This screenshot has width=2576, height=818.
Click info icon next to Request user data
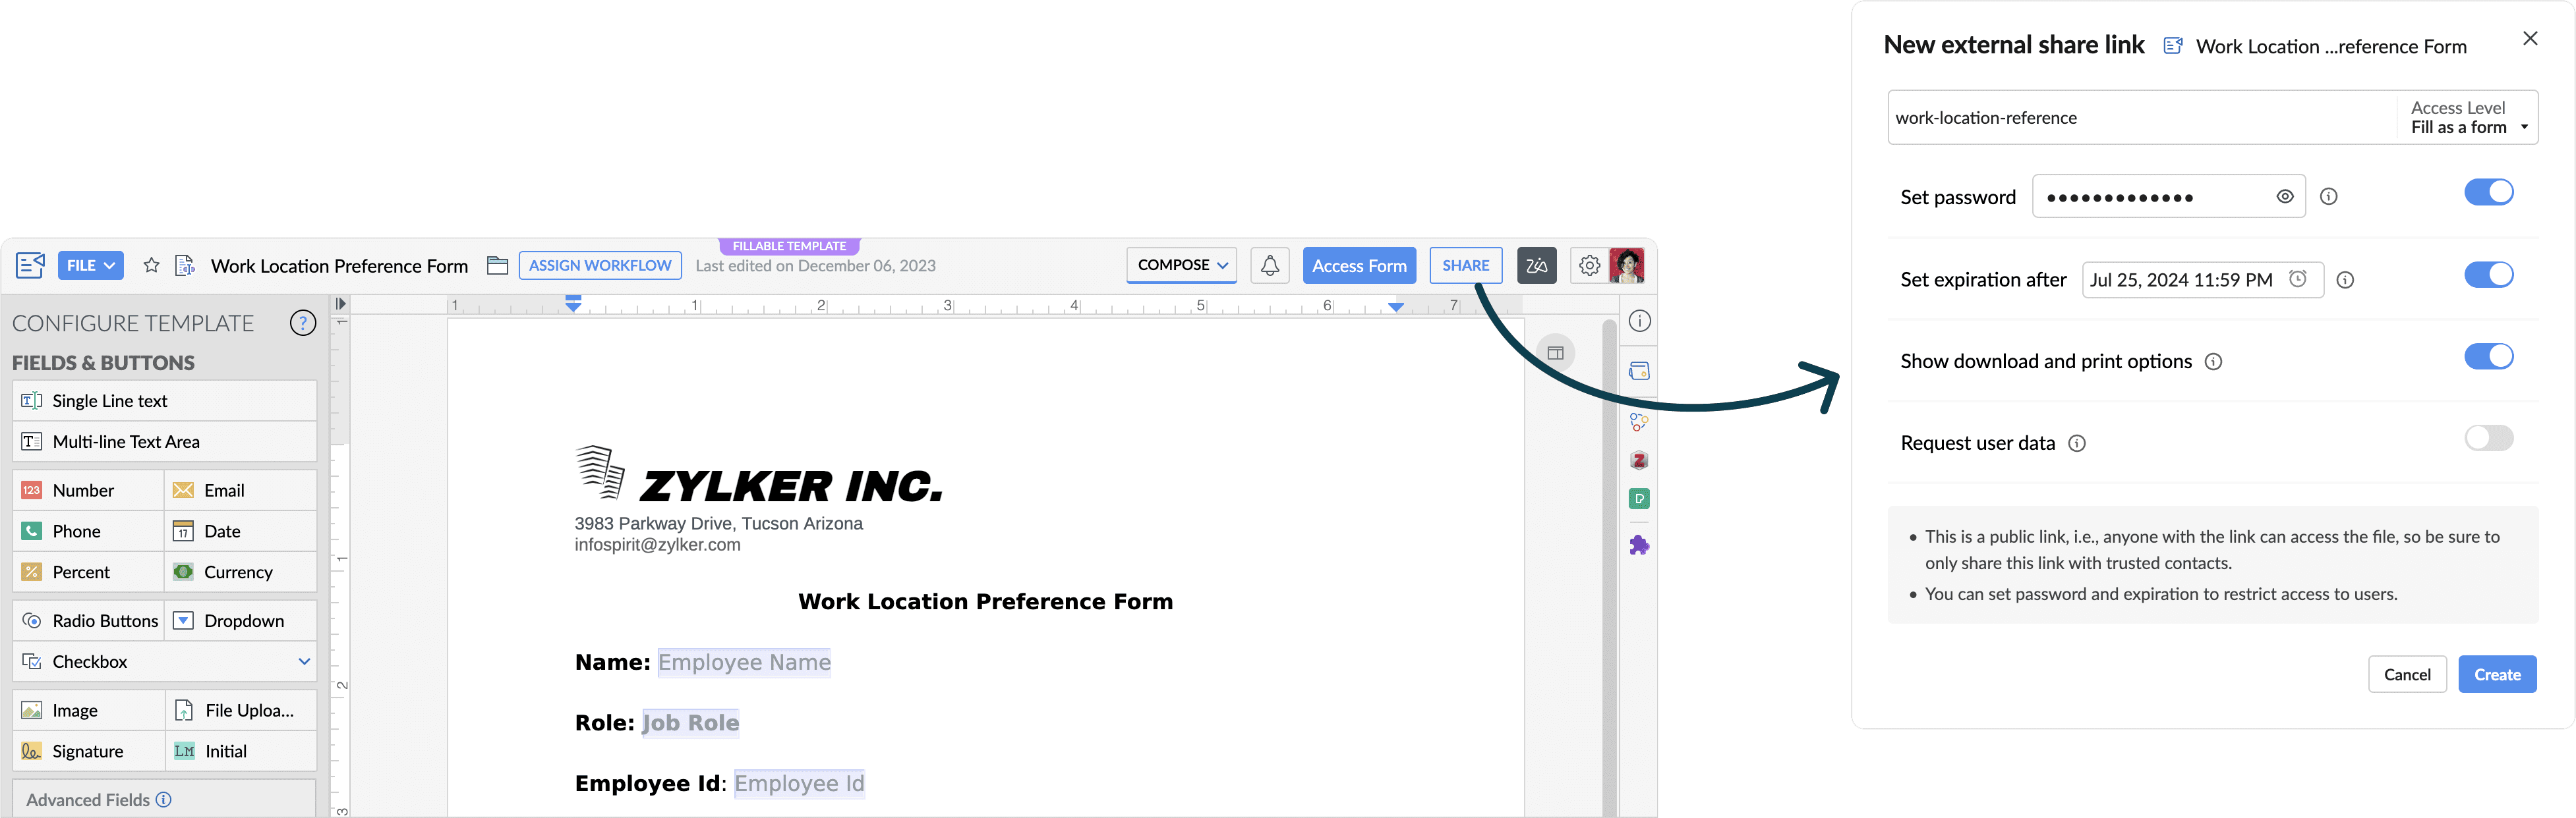pos(2077,443)
